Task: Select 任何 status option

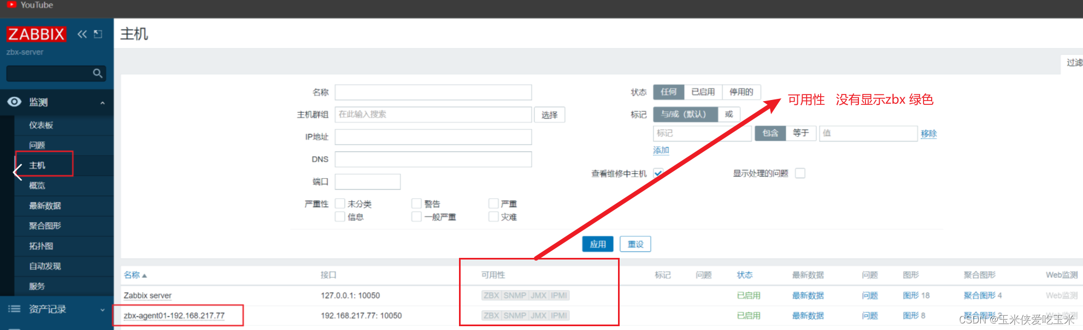Action: point(668,92)
